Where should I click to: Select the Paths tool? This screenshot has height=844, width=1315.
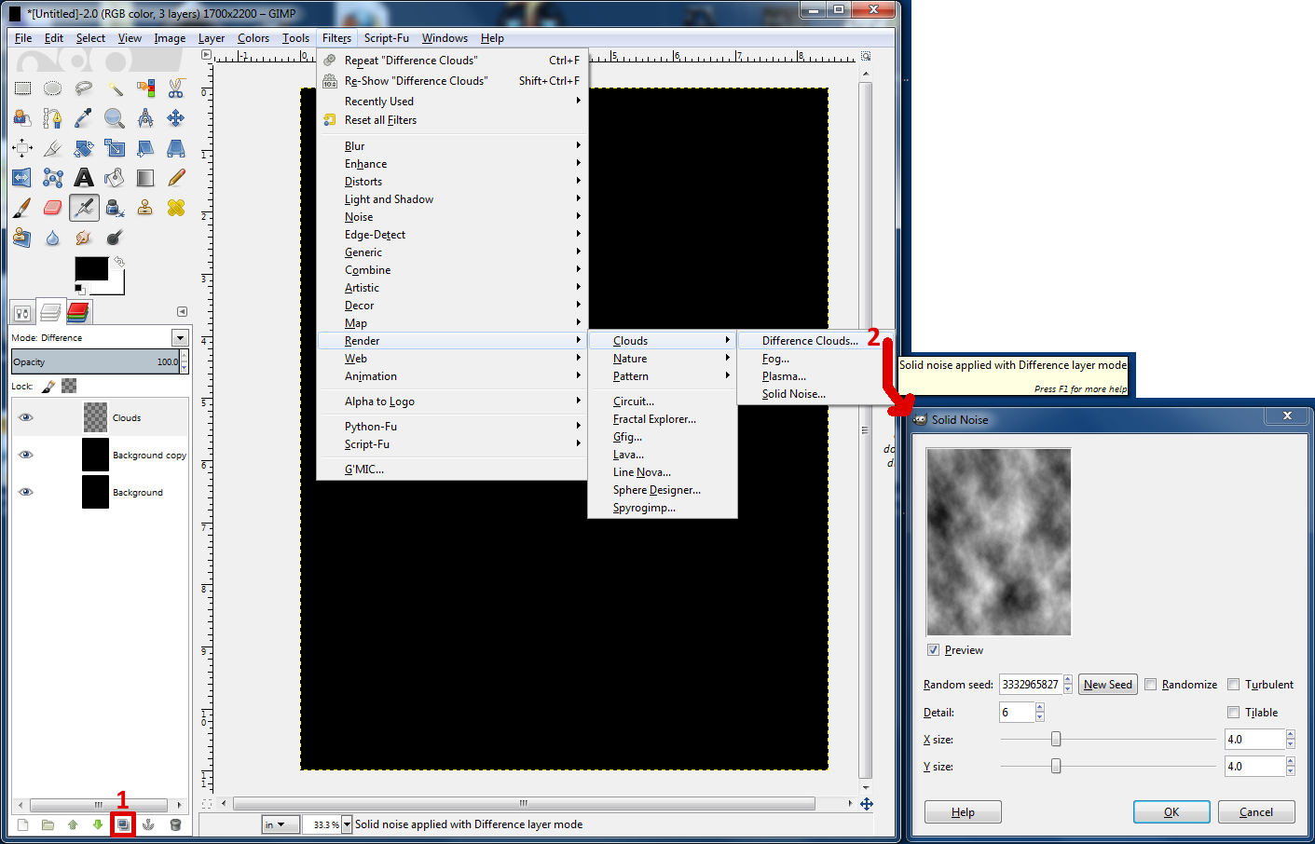[x=53, y=118]
